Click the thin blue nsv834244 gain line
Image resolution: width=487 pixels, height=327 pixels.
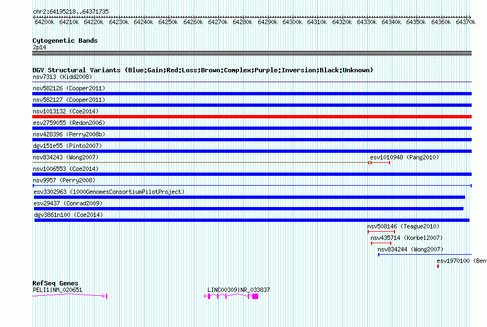pos(425,255)
